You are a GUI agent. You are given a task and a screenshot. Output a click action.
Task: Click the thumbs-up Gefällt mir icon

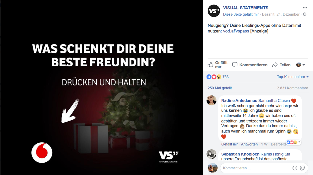point(210,65)
